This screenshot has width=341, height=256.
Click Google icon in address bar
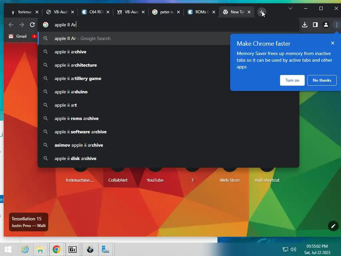click(x=46, y=25)
